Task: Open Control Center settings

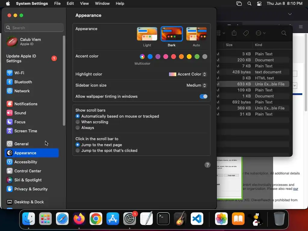Action: [x=31, y=171]
